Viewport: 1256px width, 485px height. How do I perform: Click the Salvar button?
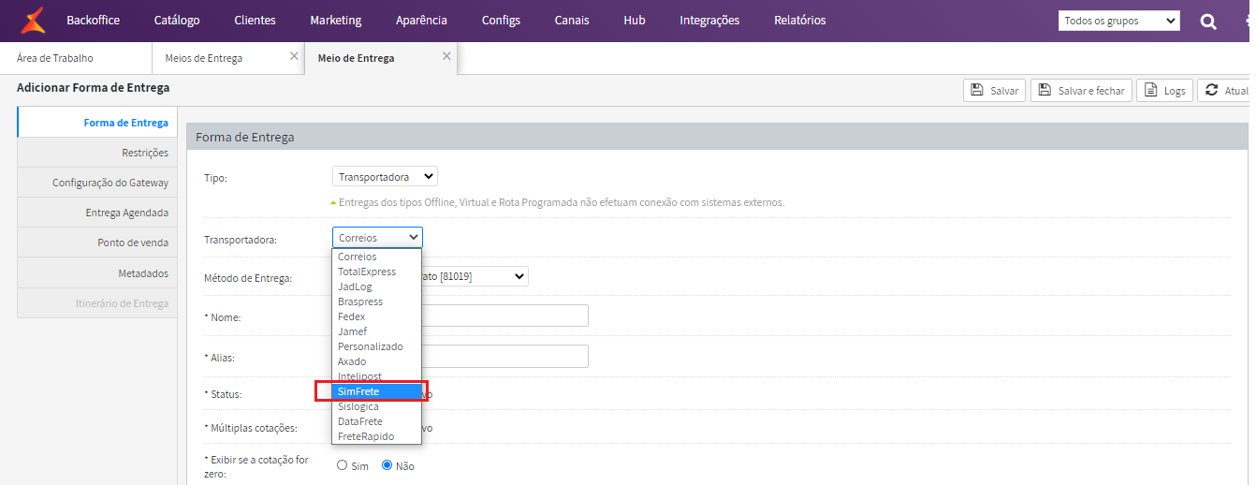(994, 90)
